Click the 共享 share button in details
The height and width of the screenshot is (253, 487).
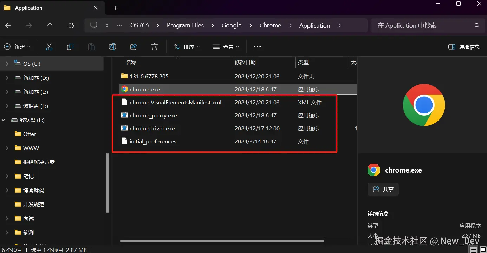[383, 189]
